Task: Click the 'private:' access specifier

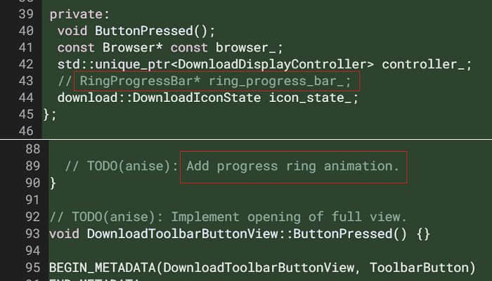Action: click(x=79, y=15)
